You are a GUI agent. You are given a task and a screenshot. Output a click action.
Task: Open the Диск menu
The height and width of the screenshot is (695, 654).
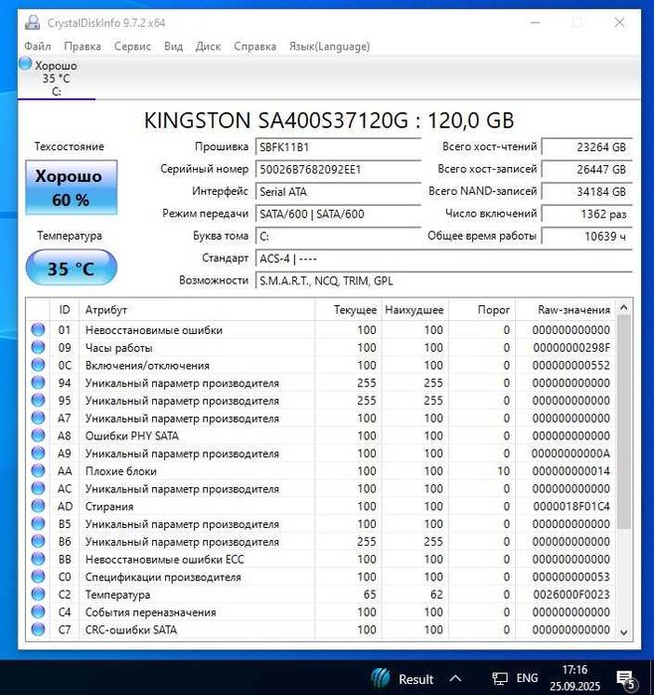point(209,46)
